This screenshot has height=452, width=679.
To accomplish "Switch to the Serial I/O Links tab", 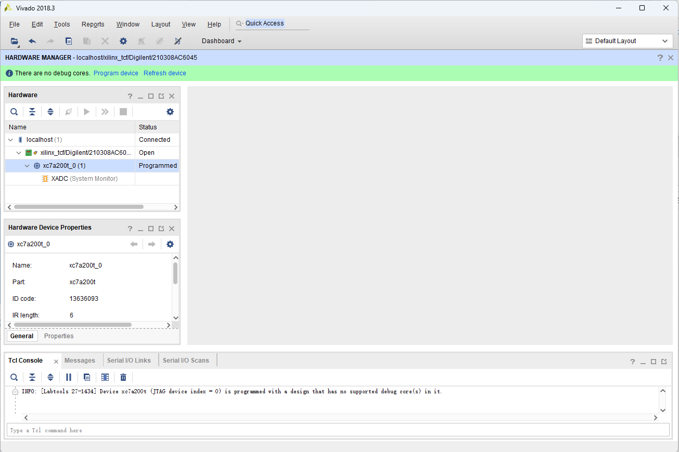I will pyautogui.click(x=129, y=361).
